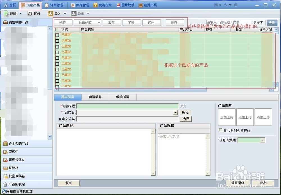Click a 点击上传 image upload box

tap(226, 117)
